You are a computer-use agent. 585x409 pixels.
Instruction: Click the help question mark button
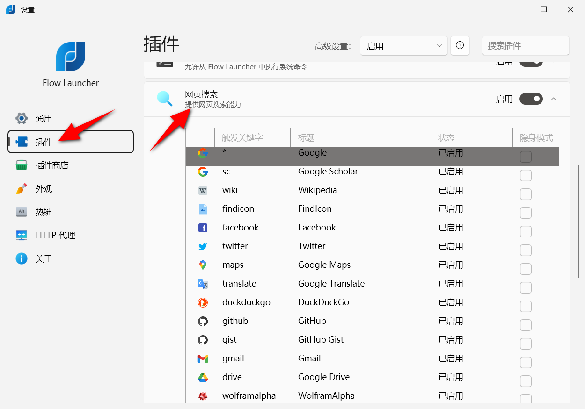click(460, 45)
